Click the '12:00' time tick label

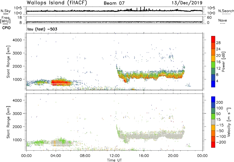click(x=114, y=156)
